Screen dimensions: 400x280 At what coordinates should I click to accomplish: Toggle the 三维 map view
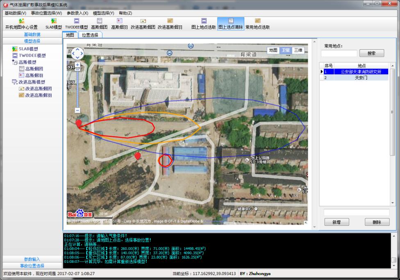[298, 50]
